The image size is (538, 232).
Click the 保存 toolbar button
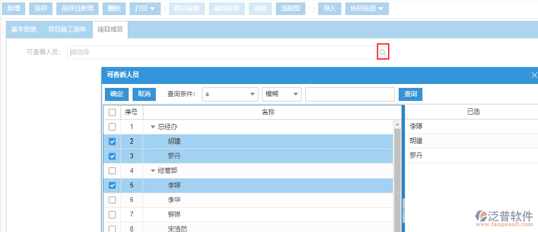[x=41, y=9]
